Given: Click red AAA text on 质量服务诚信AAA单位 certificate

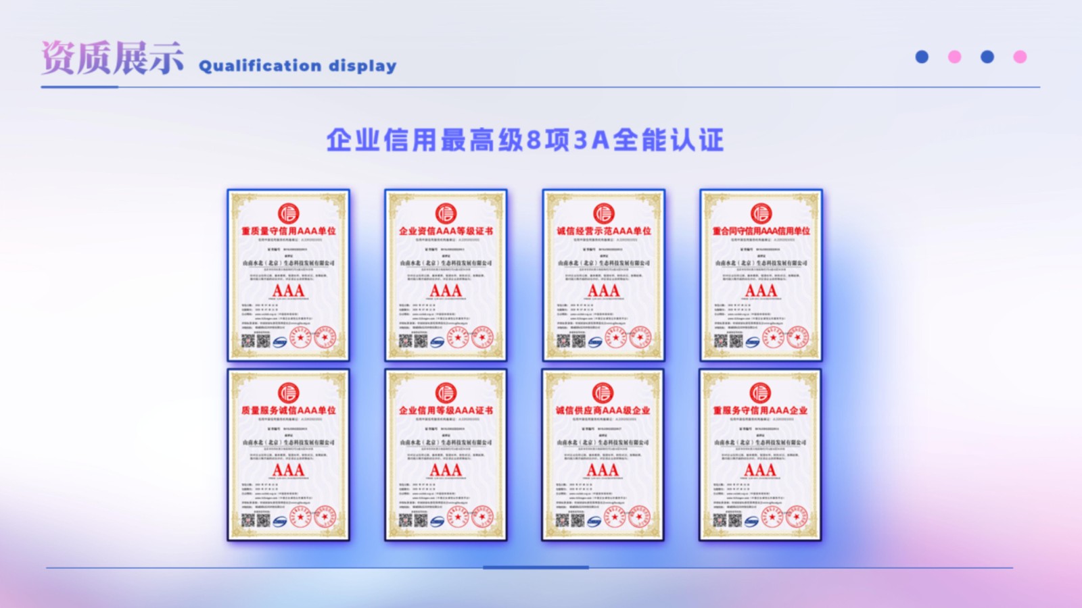Looking at the screenshot, I should click(x=288, y=470).
